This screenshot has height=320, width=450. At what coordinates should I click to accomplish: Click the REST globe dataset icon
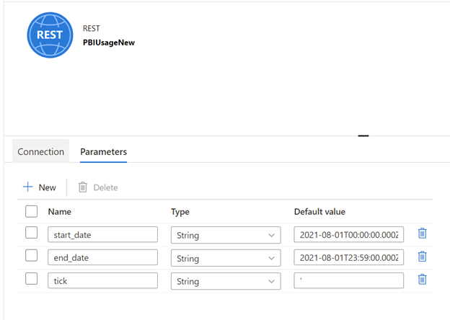pyautogui.click(x=50, y=35)
